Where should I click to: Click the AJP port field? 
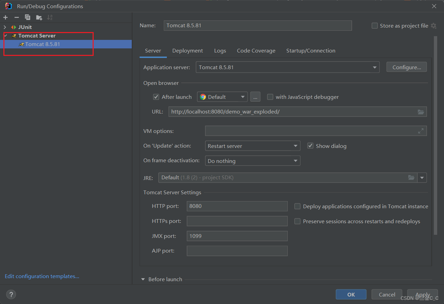click(237, 251)
